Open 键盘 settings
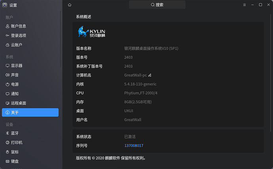Image resolution: width=273 pixels, height=169 pixels. pyautogui.click(x=30, y=161)
